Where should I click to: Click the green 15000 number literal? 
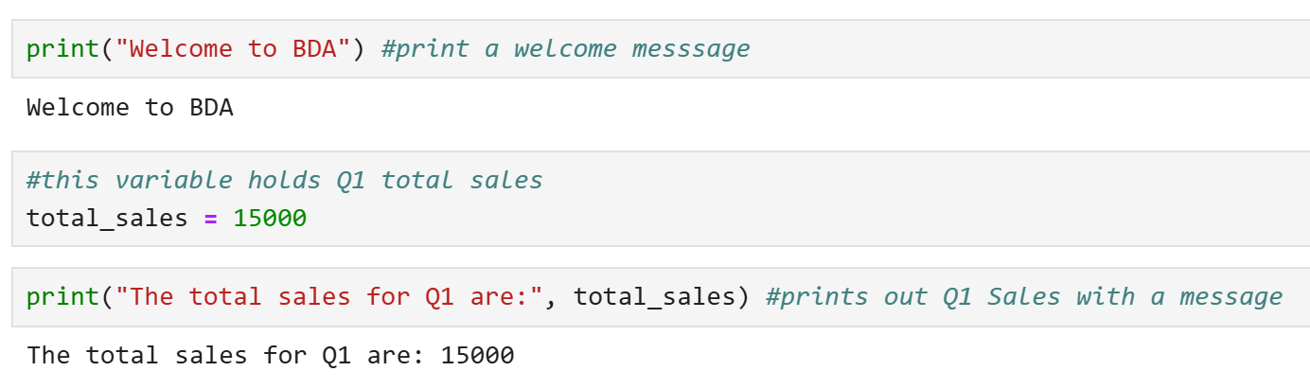[x=270, y=220]
